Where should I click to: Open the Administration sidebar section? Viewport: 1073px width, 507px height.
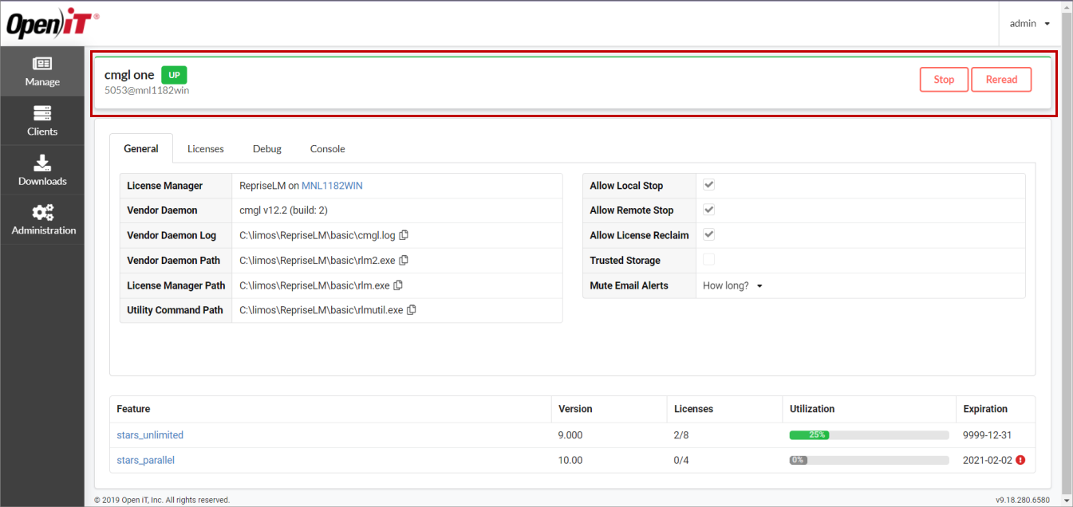[x=42, y=220]
